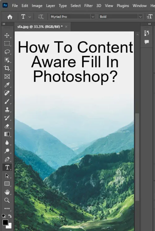Screen dimensions: 155x231
Task: Open the Layer menu
Action: 51,6
